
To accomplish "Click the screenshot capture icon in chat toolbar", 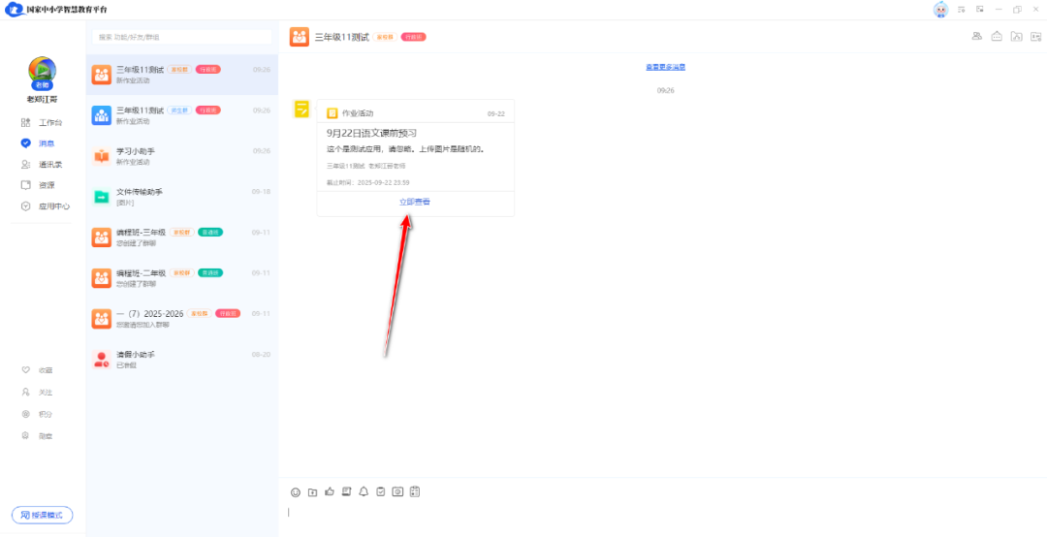I will click(397, 492).
